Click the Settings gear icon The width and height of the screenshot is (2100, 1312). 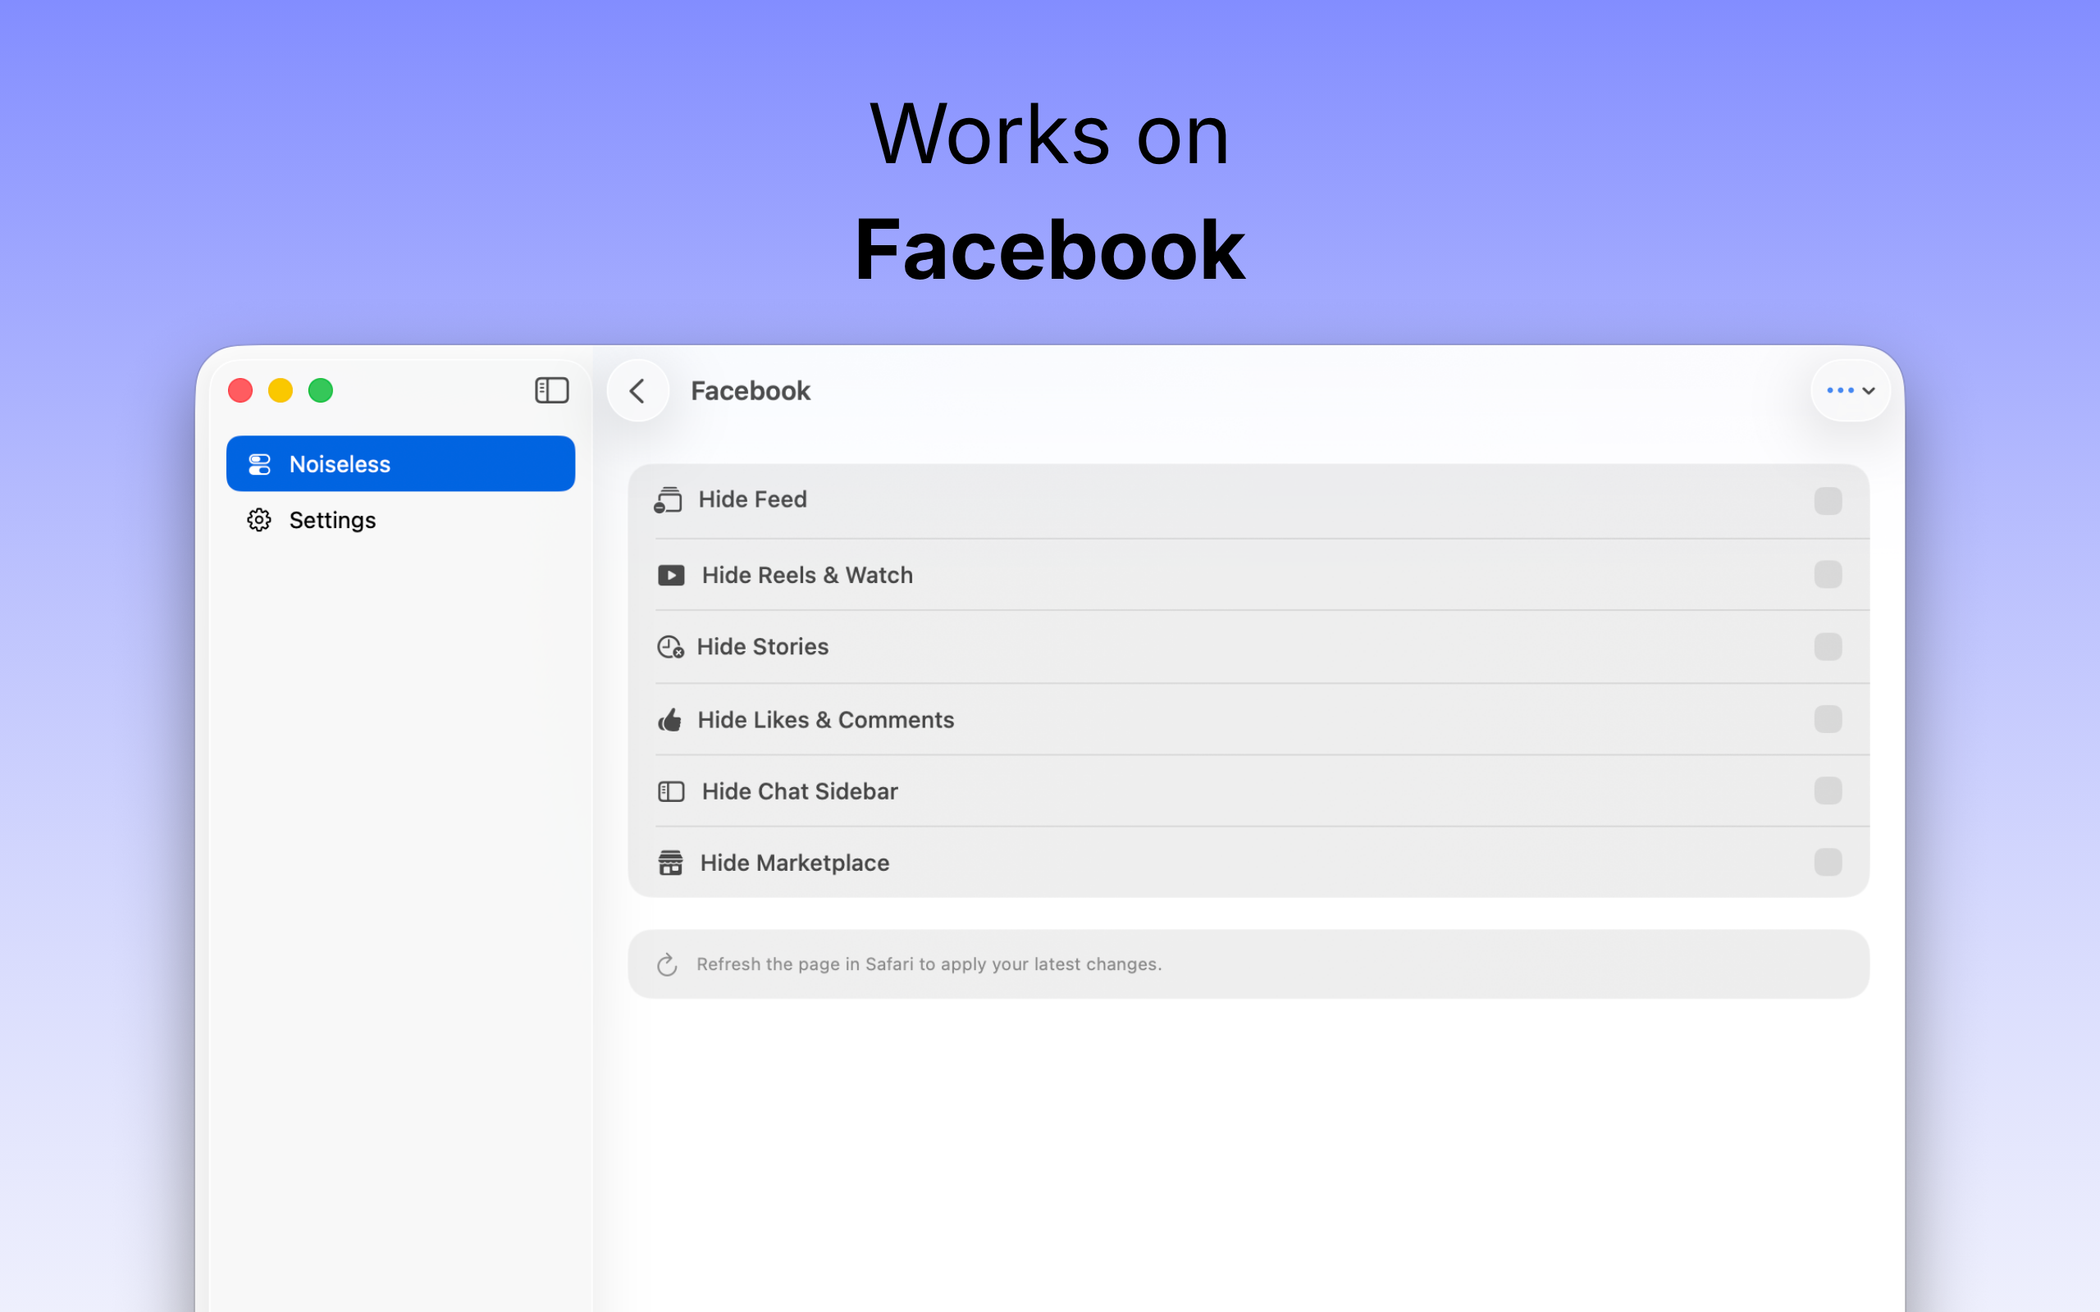[258, 520]
